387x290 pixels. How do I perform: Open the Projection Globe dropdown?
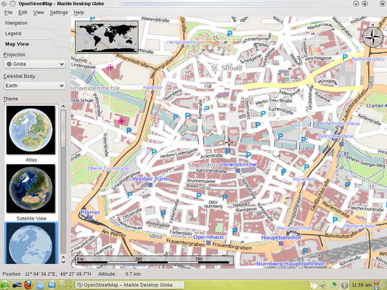point(35,64)
